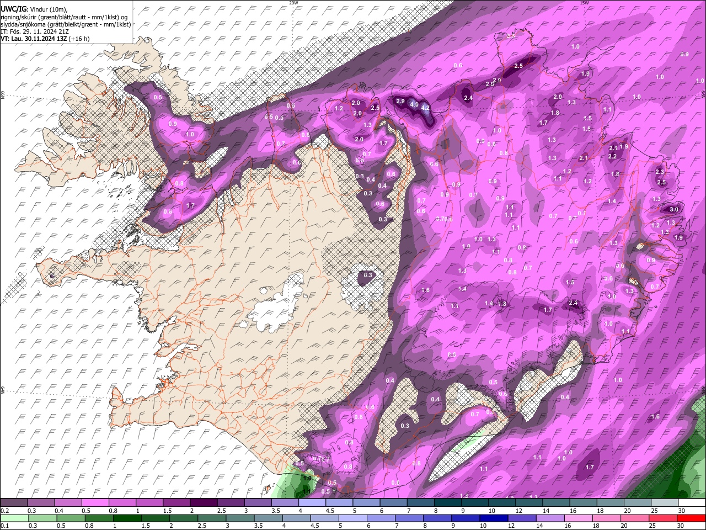Screen dimensions: 706x530
Task: Select the upper legend swatch between 0.4 and 0.5
Action: click(x=68, y=503)
